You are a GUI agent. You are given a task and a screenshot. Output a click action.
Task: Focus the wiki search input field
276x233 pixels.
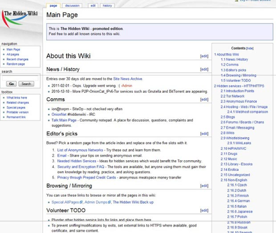coord(20,78)
